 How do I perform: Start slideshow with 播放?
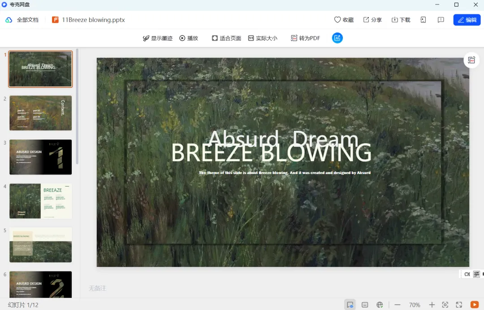tap(189, 38)
